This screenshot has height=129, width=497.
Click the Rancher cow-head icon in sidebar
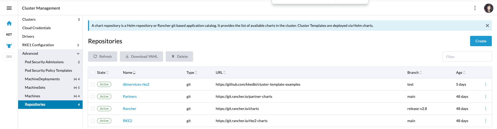click(x=9, y=46)
